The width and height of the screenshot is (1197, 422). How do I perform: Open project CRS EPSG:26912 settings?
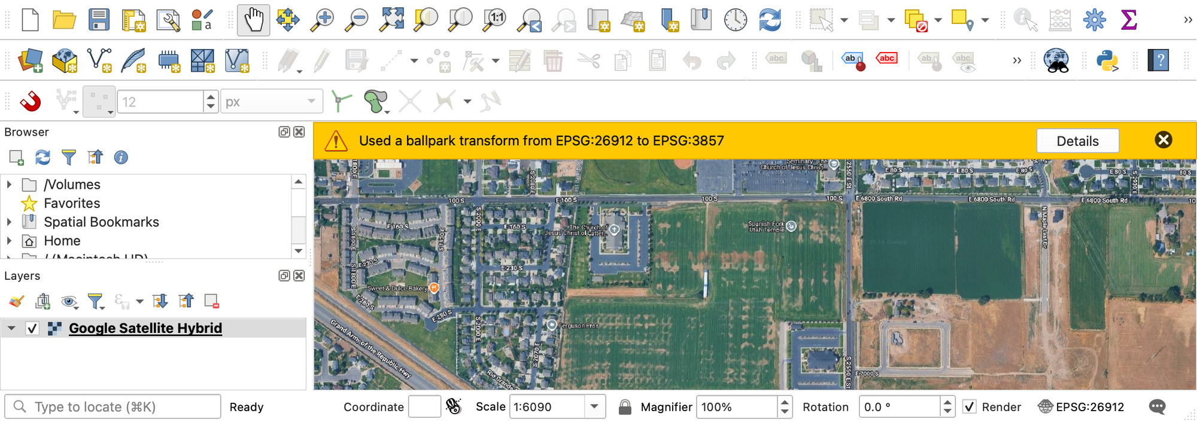tap(1081, 407)
